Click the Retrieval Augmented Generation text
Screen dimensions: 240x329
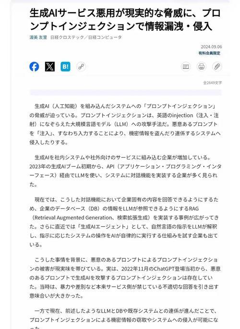coord(73,218)
